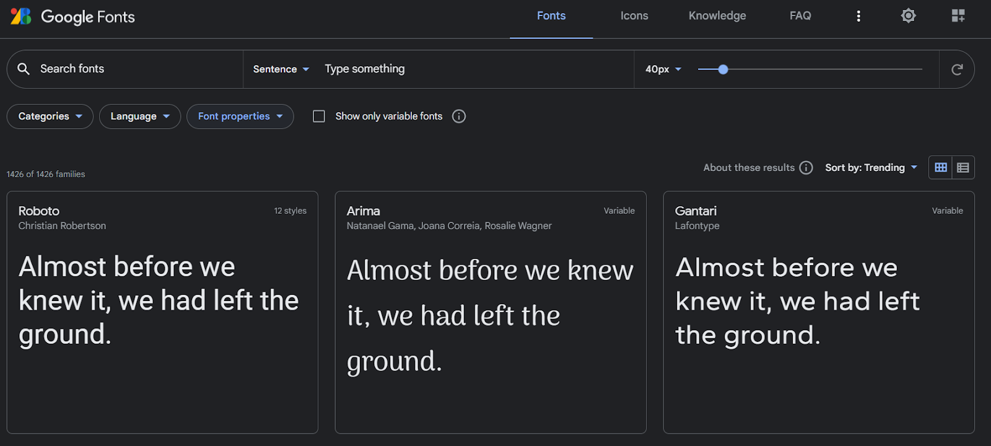Expand the Font properties filter
Viewport: 991px width, 446px height.
[240, 116]
